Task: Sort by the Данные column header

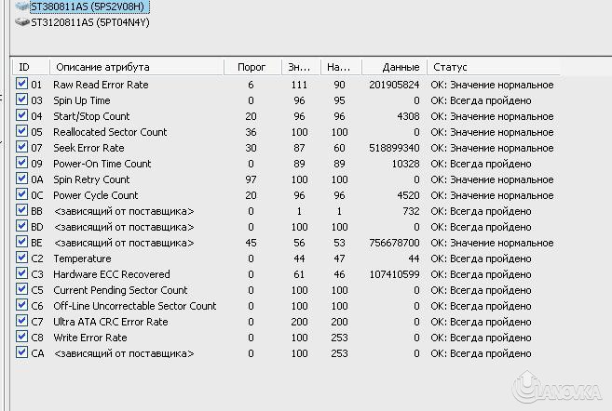Action: point(394,67)
